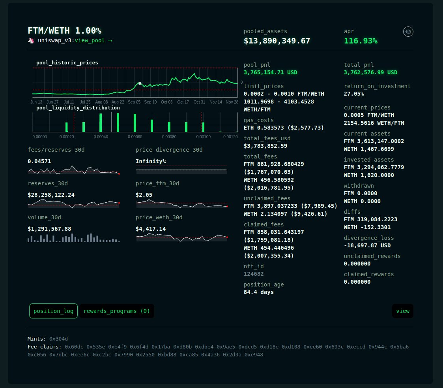Open fee claim transaction 0xeccd

356,347
